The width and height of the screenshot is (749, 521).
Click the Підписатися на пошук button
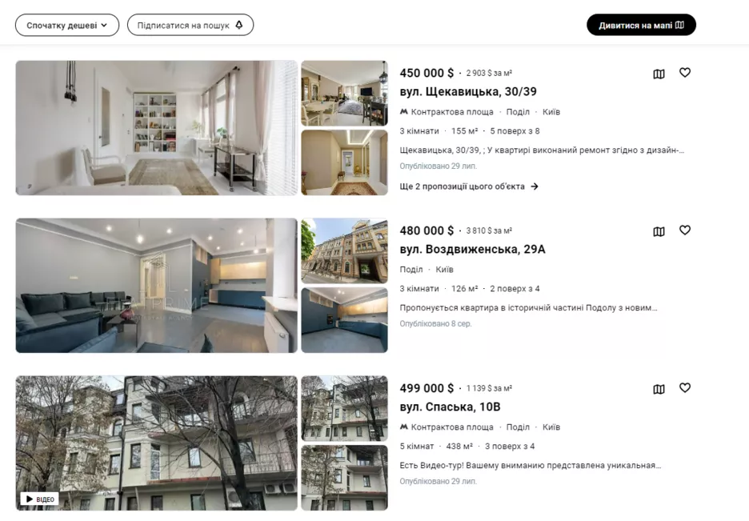point(190,26)
